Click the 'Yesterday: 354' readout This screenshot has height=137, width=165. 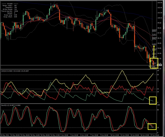pyautogui.click(x=11, y=7)
